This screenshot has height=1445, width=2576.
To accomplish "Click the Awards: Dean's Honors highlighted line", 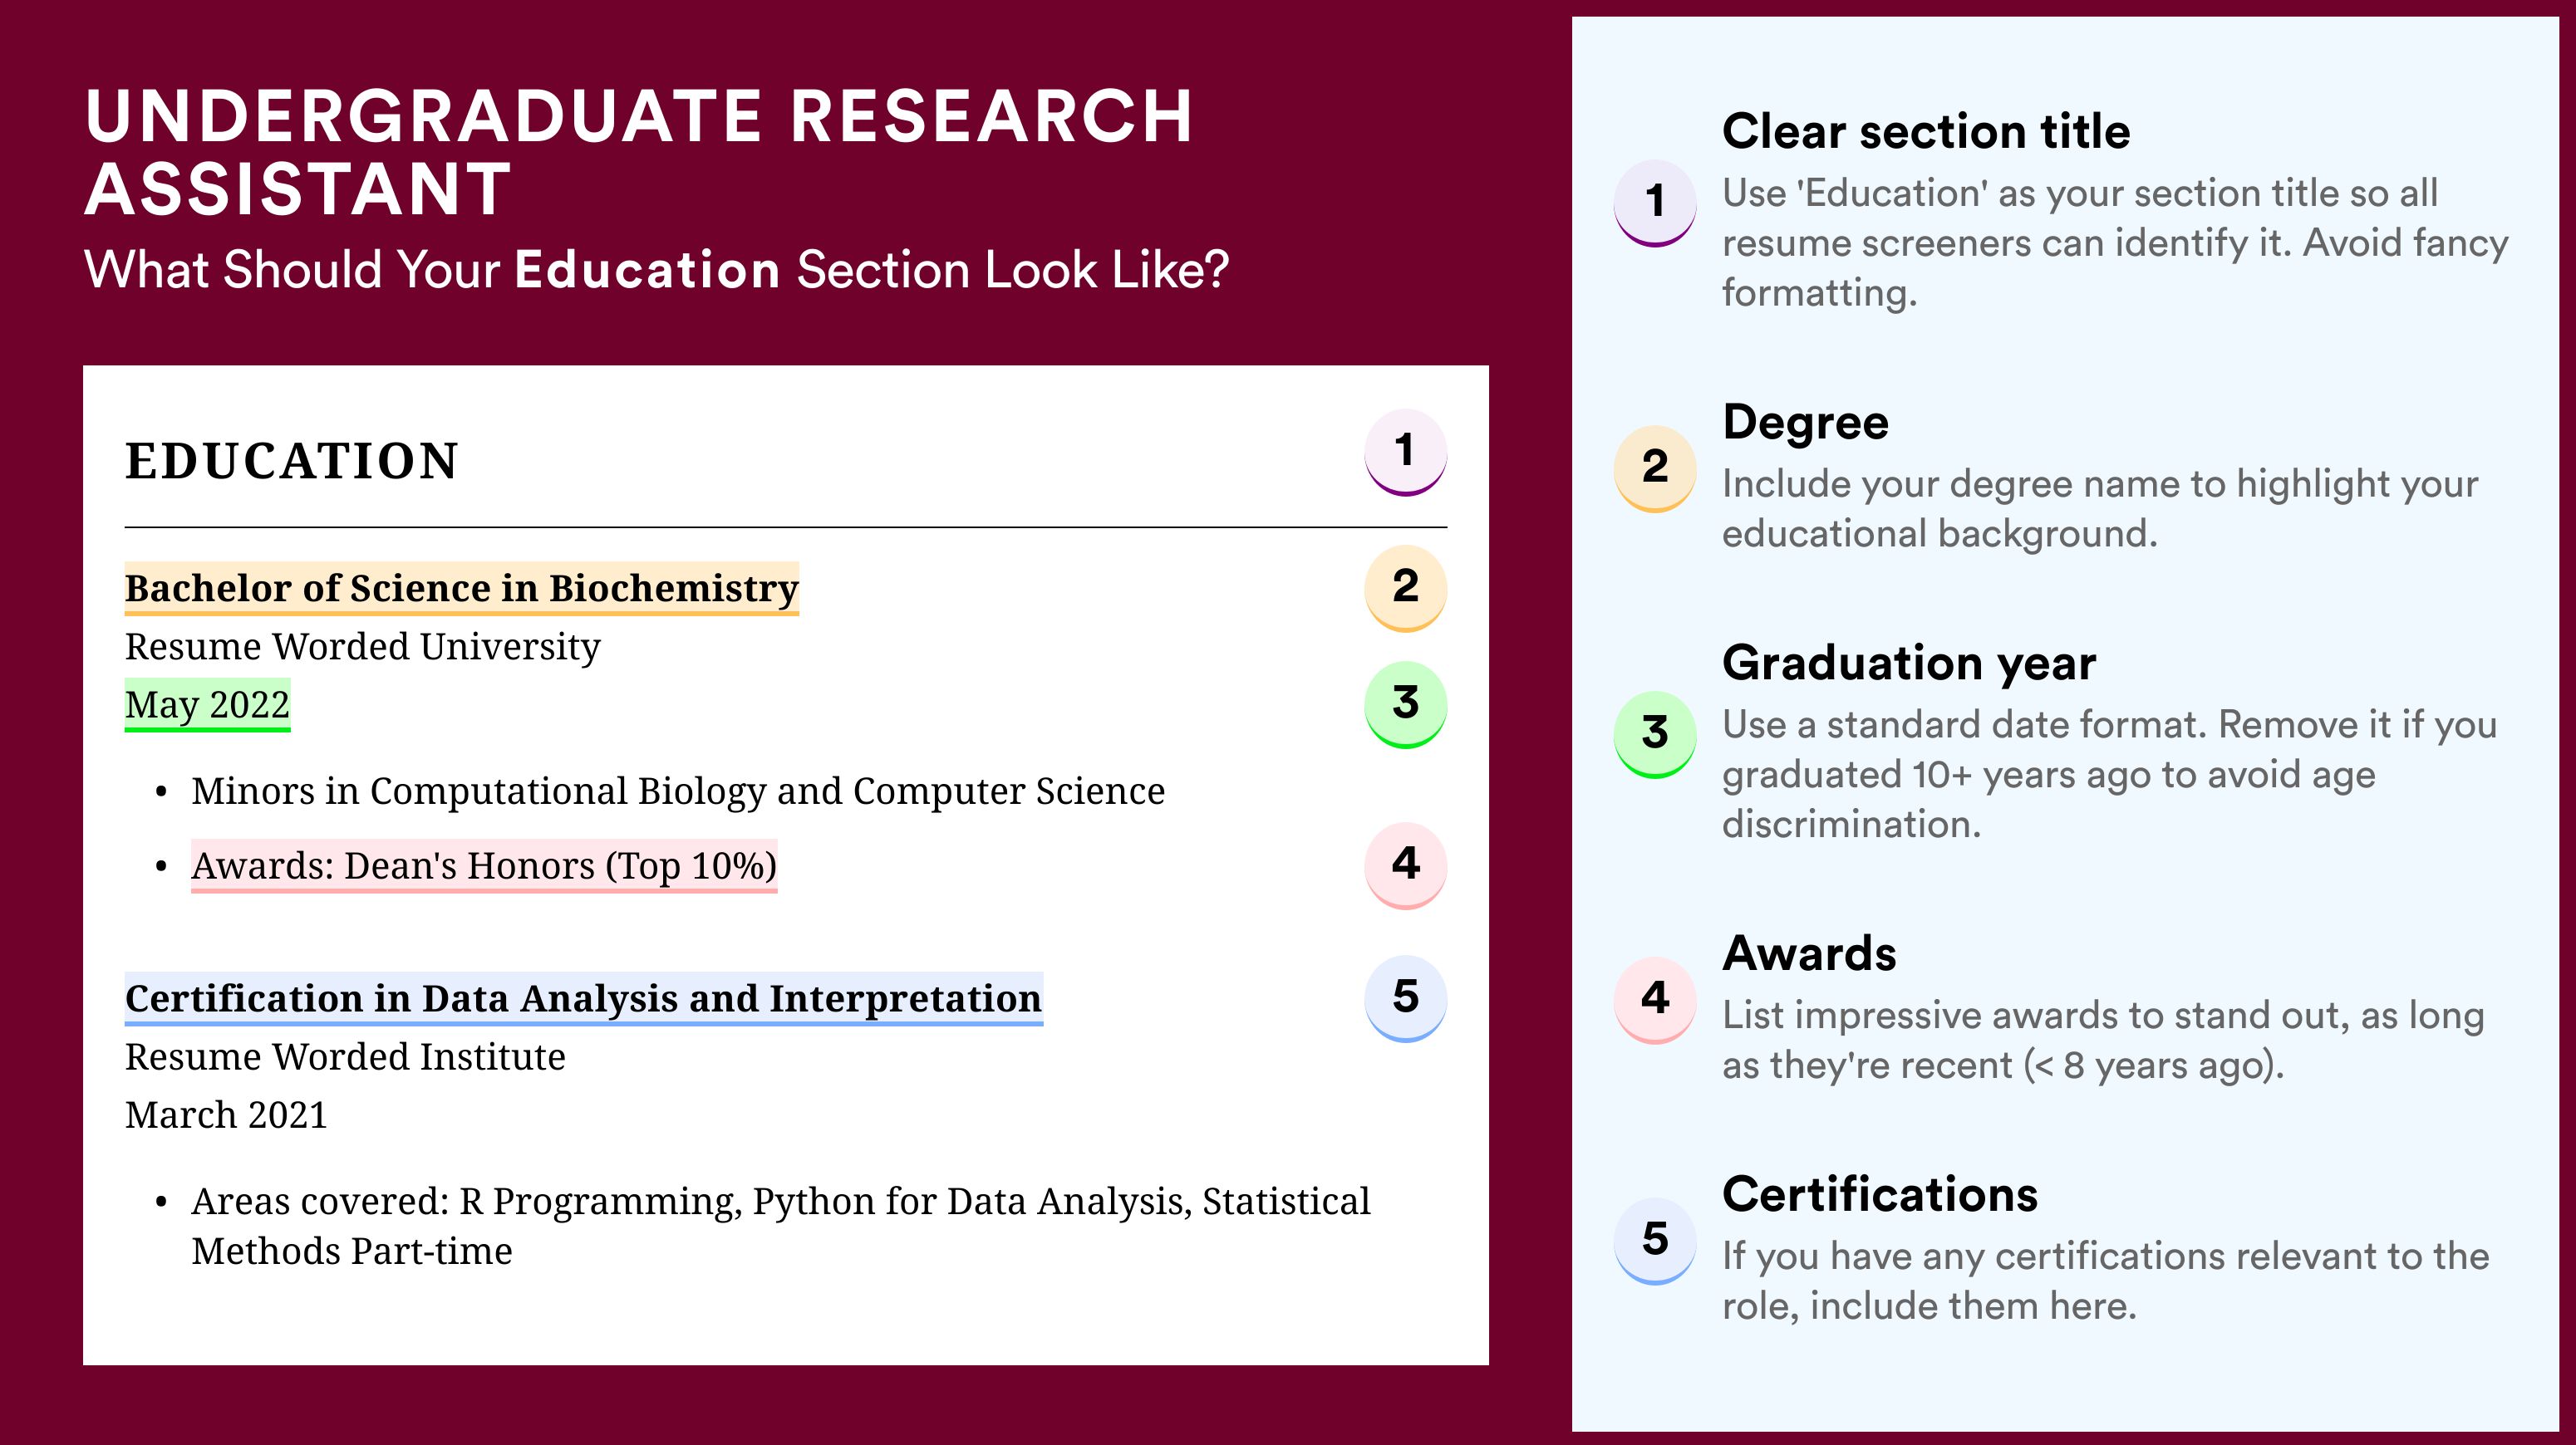I will point(484,865).
